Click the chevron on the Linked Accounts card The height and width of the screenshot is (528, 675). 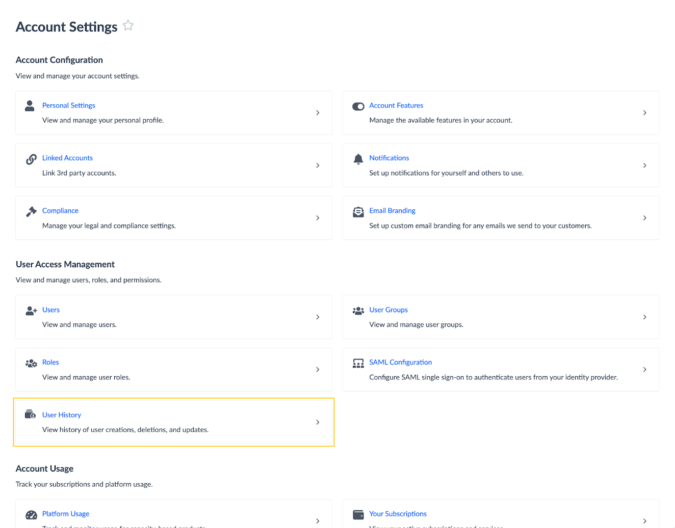318,165
